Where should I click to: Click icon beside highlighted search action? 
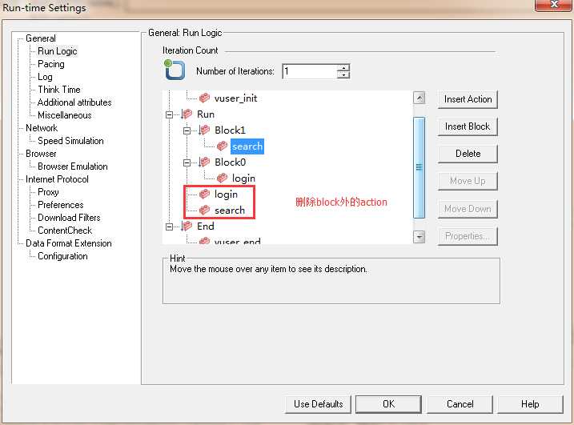(x=223, y=146)
